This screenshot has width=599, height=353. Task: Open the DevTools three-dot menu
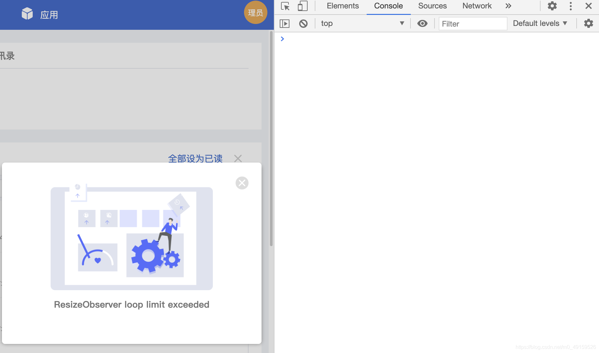570,6
